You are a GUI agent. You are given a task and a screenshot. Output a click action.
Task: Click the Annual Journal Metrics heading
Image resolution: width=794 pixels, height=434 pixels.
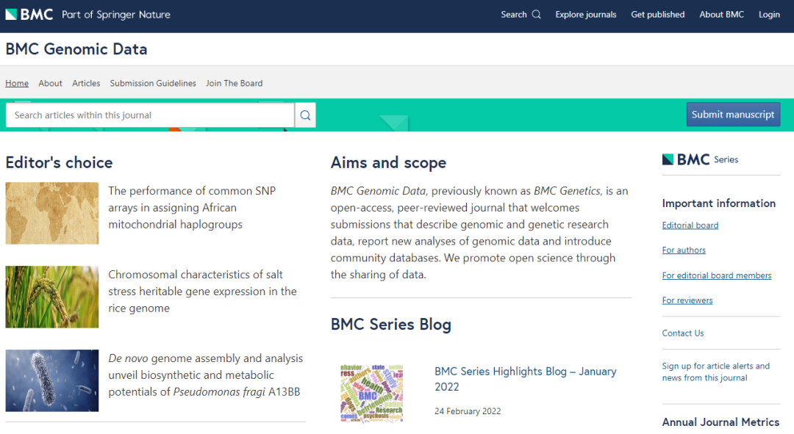pyautogui.click(x=721, y=422)
